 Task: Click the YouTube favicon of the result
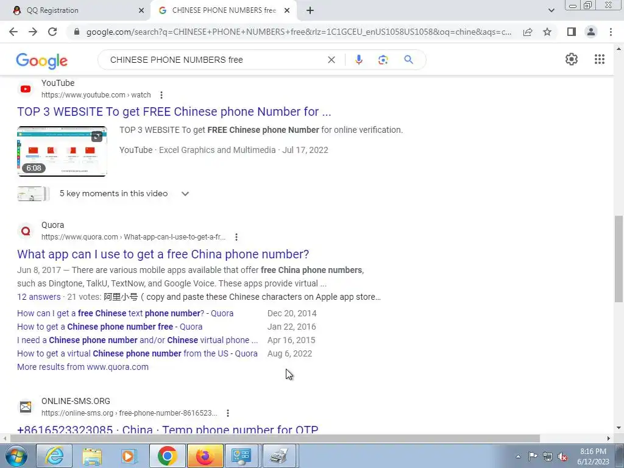point(26,89)
